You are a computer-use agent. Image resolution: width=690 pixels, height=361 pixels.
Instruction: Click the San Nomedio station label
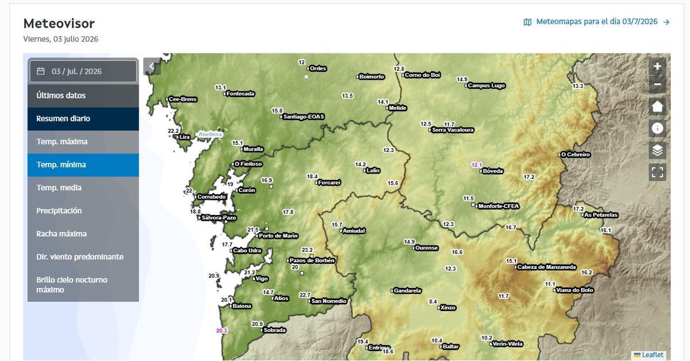[x=329, y=301]
